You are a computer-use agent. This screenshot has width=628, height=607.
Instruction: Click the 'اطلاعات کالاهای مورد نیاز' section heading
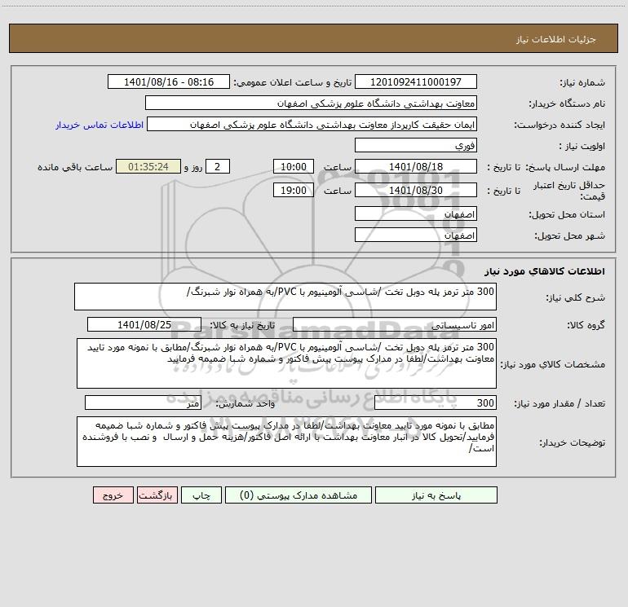[545, 271]
